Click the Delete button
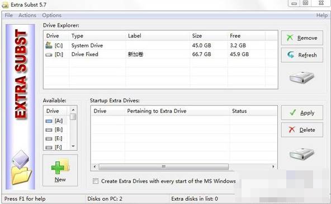Screen dimensions: 331x204 tap(302, 129)
